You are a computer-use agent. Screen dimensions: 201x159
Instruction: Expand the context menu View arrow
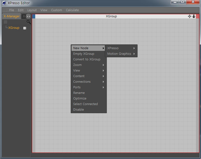click(103, 71)
